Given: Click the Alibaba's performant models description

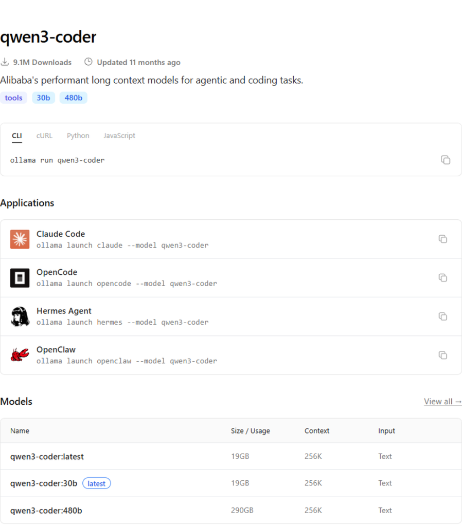Looking at the screenshot, I should [x=152, y=80].
